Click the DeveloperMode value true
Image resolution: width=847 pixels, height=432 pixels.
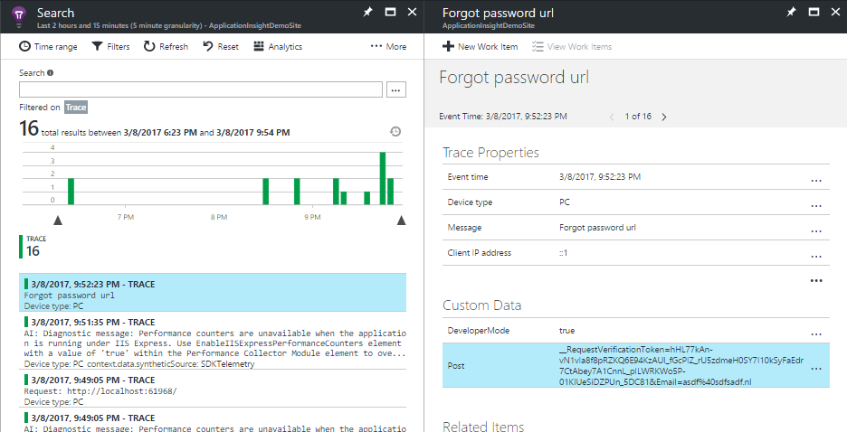[x=566, y=331]
